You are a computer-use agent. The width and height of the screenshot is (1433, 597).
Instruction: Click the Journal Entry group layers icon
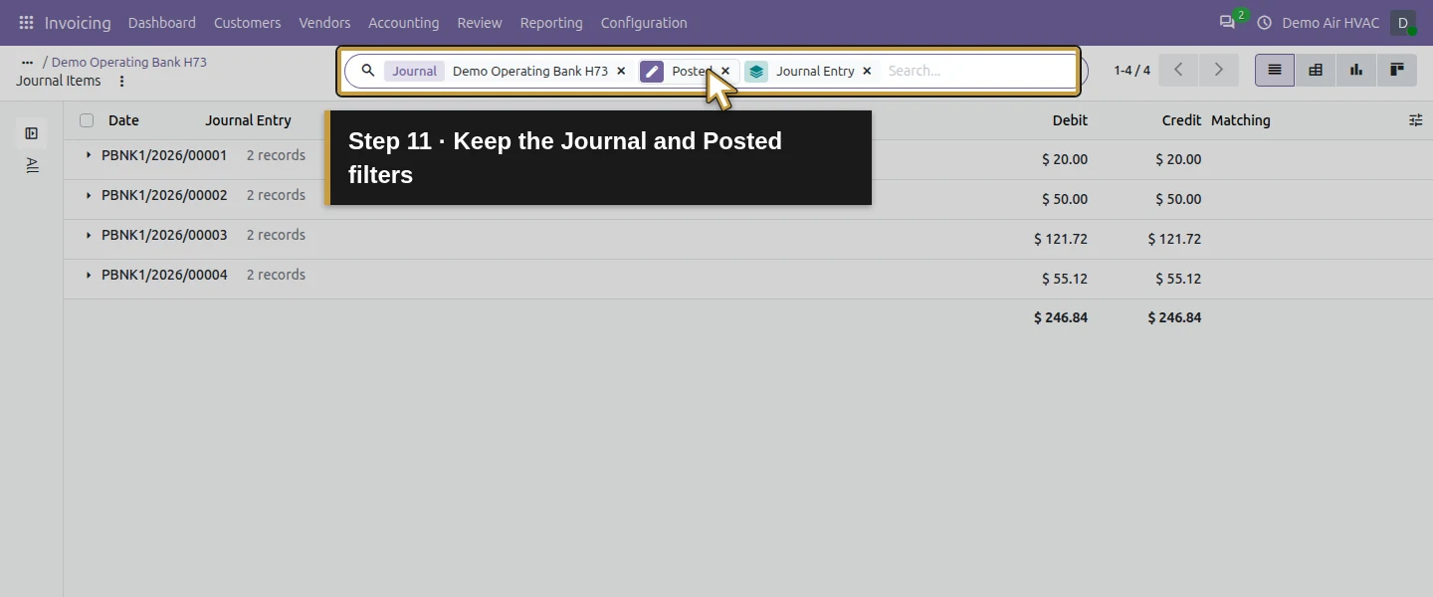tap(756, 71)
